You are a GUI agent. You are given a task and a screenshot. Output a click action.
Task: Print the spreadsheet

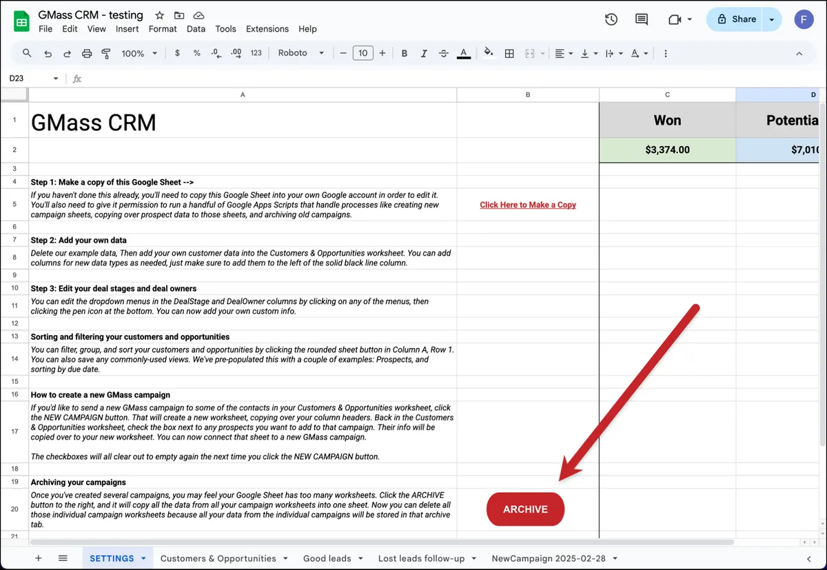click(x=87, y=53)
